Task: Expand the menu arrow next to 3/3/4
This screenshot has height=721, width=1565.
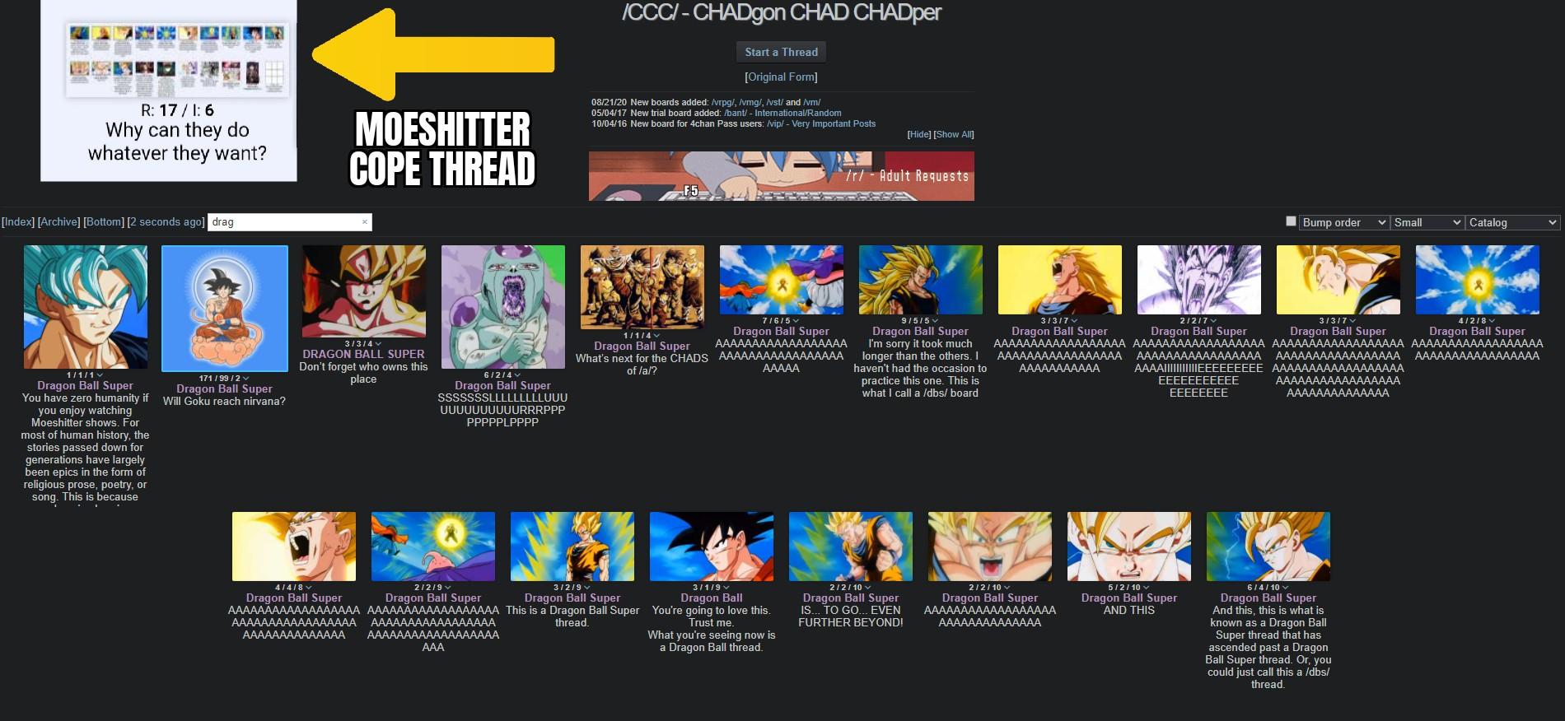Action: 380,344
